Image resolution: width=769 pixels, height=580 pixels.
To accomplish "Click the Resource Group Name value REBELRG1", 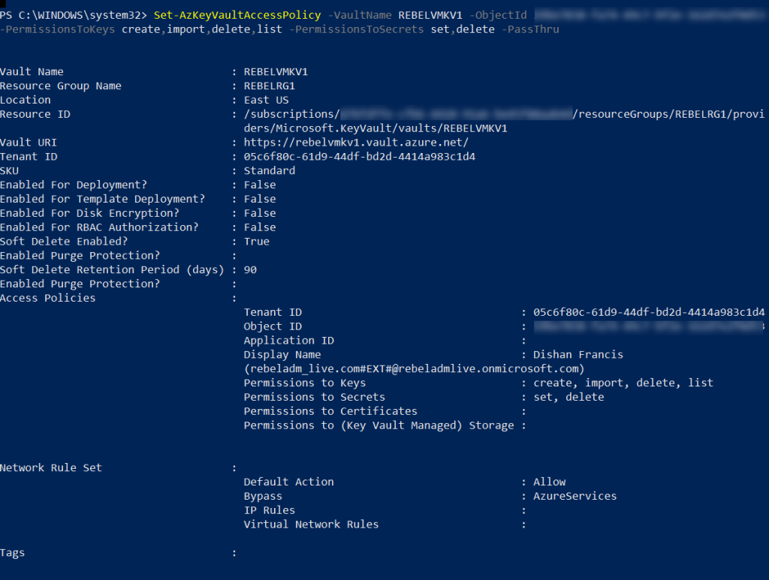I will pos(270,86).
